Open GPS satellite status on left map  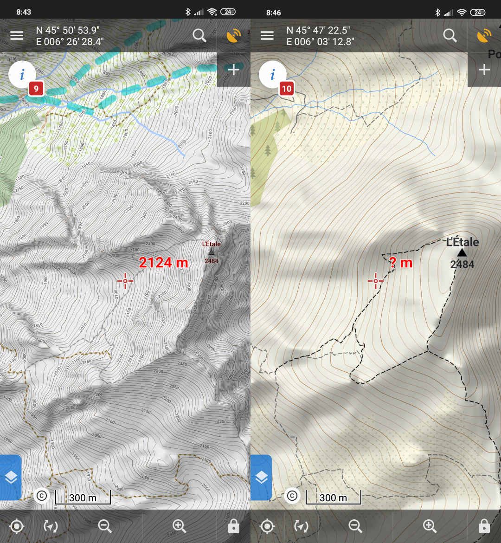point(234,36)
